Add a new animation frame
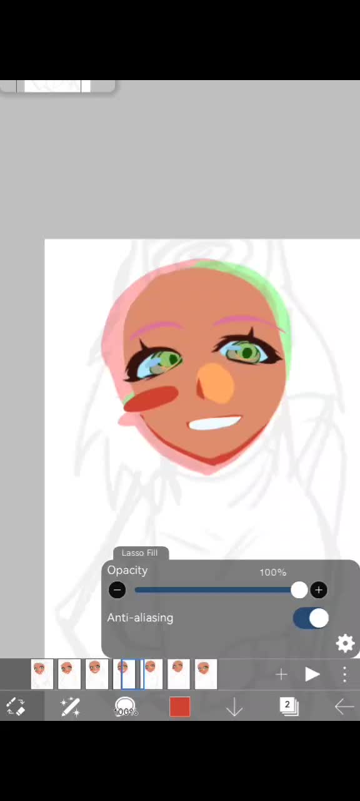The height and width of the screenshot is (801, 360). tap(281, 674)
